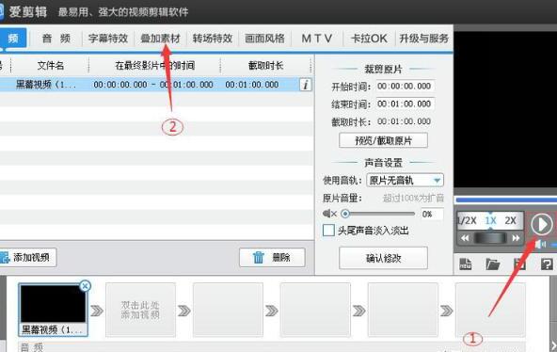Play the video preview
The height and width of the screenshot is (352, 557).
coord(541,224)
